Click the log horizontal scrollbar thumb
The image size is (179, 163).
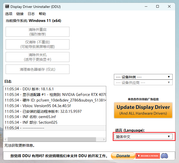pyautogui.click(x=52, y=139)
